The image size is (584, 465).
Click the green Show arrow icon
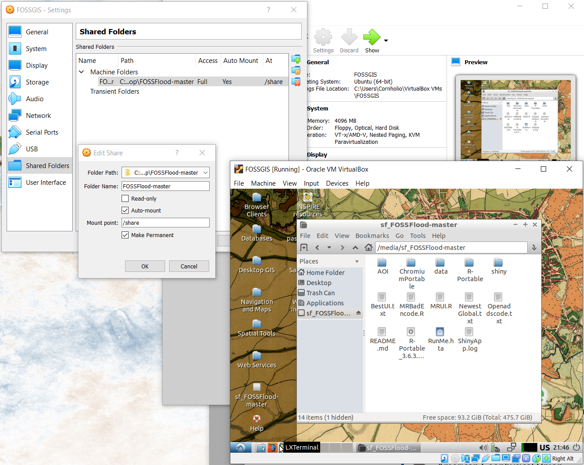click(x=372, y=37)
